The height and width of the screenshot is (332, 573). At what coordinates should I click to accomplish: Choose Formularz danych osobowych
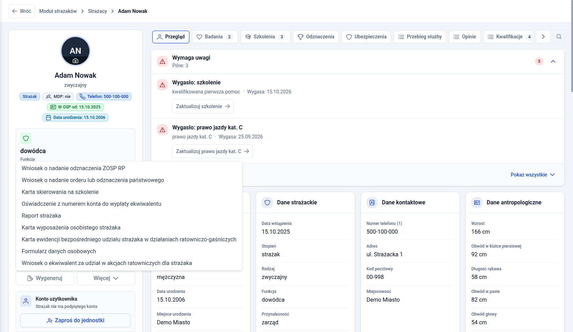tap(129, 251)
